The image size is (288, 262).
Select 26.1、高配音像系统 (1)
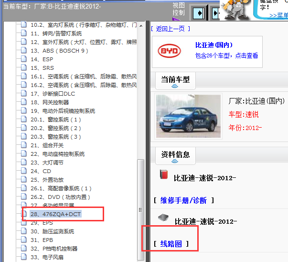pos(61,188)
